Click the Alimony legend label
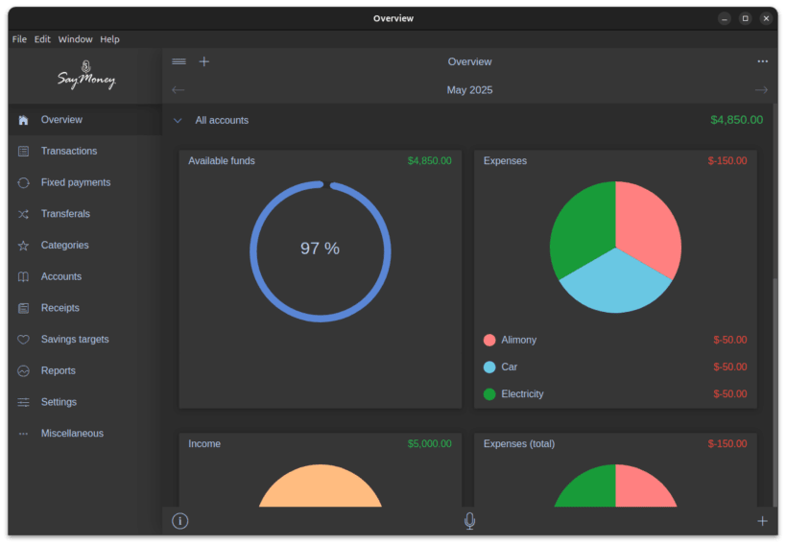 (x=519, y=341)
